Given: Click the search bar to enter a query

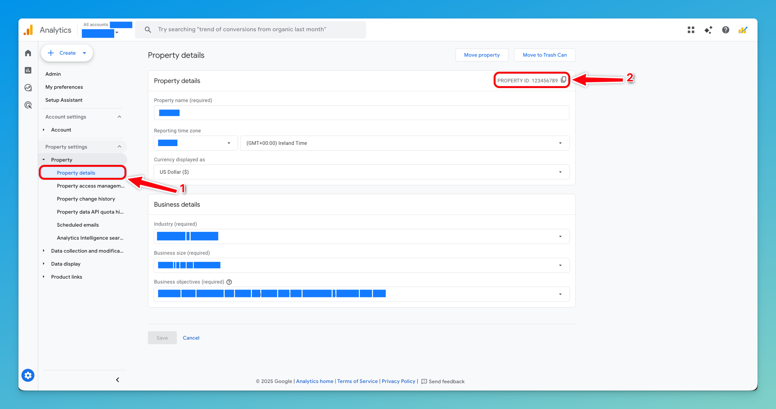Looking at the screenshot, I should click(x=251, y=30).
